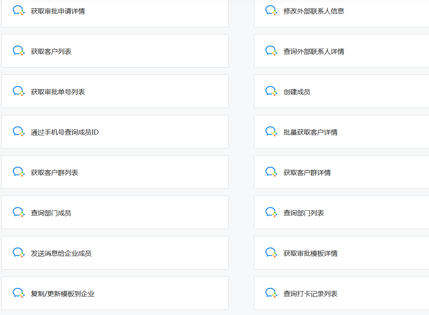Open the 获取审批模板详情 action

[x=341, y=253]
